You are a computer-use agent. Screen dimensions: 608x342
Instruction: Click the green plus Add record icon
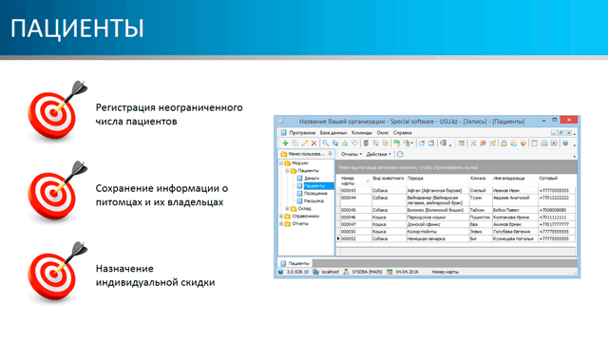click(285, 143)
